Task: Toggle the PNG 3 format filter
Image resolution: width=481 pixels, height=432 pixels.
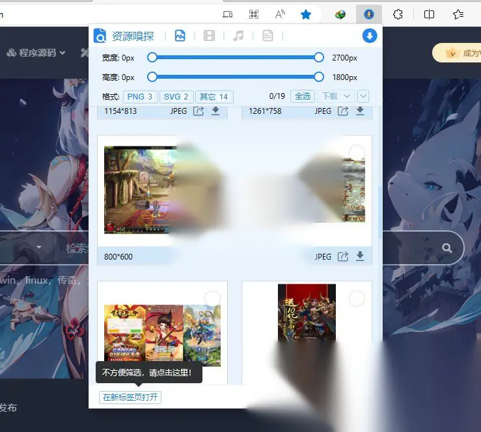Action: tap(140, 97)
